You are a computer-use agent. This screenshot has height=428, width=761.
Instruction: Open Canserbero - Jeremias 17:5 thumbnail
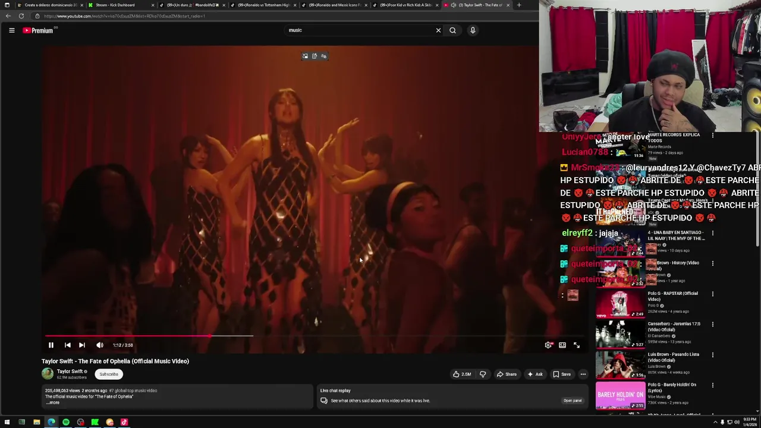pos(620,334)
